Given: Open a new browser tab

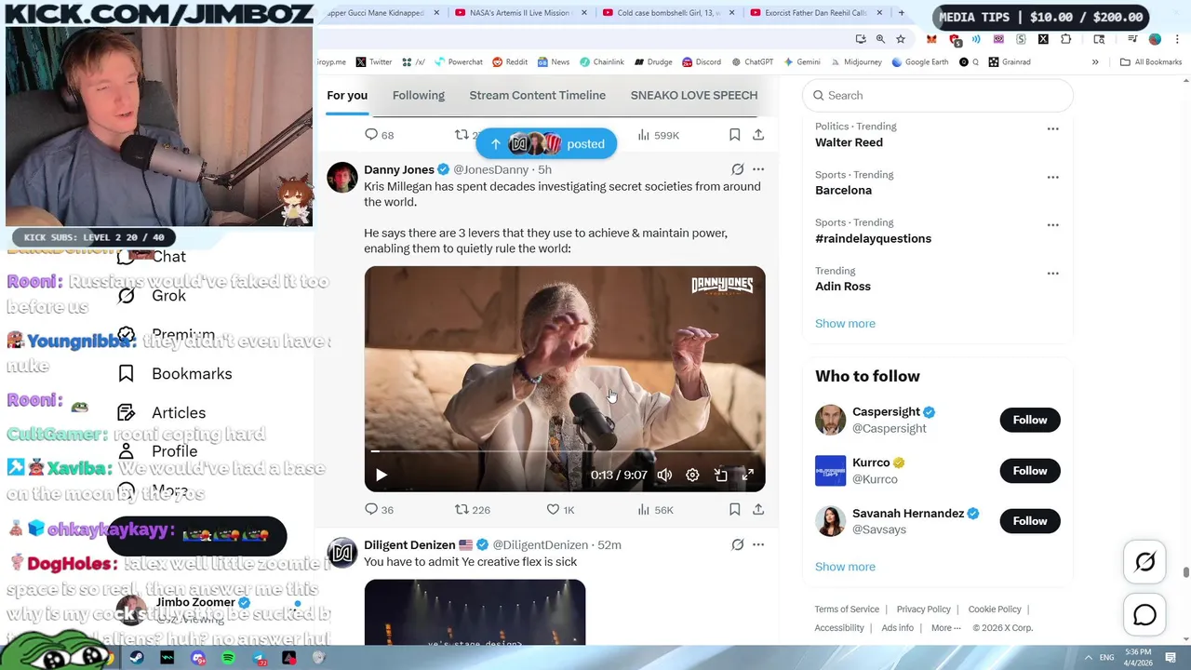Looking at the screenshot, I should (x=901, y=13).
